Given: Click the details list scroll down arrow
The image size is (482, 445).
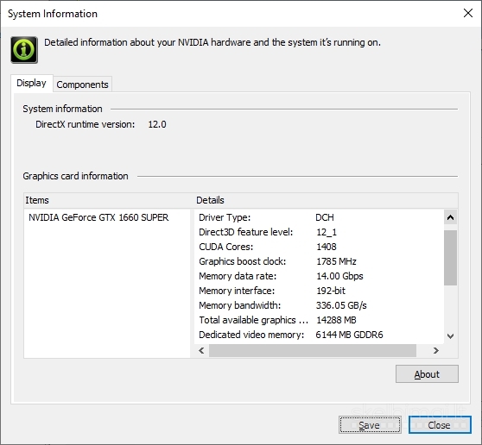Looking at the screenshot, I should [x=450, y=336].
